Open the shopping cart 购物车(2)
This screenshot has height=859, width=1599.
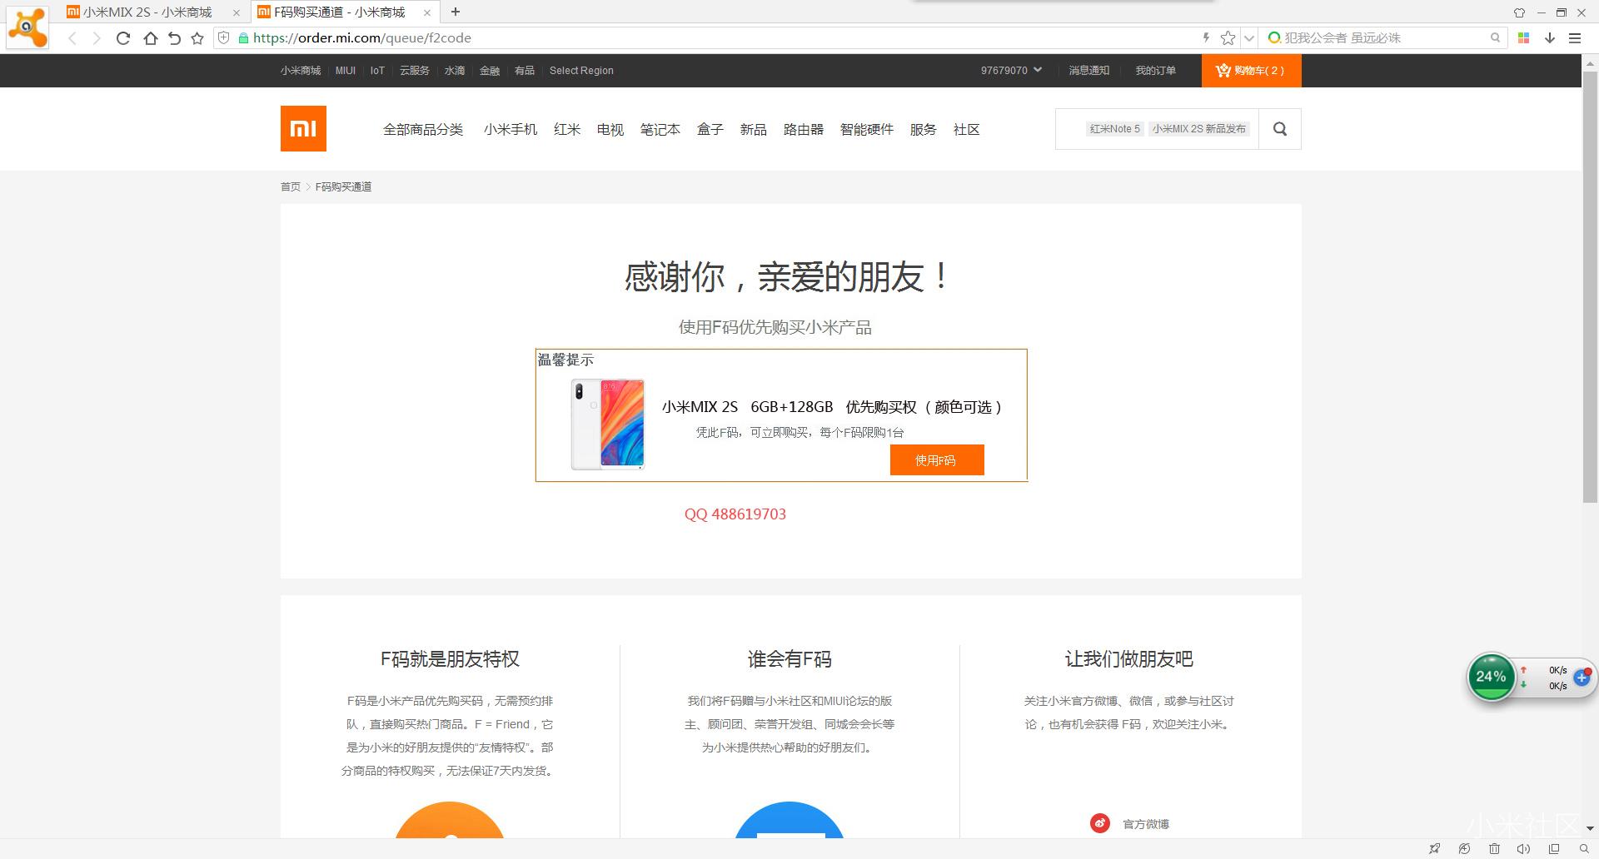point(1250,71)
